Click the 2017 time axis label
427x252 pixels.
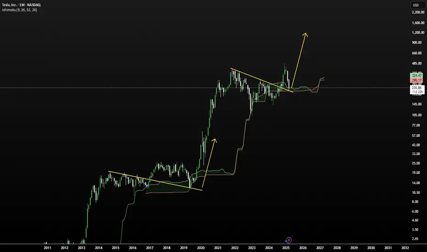point(149,248)
